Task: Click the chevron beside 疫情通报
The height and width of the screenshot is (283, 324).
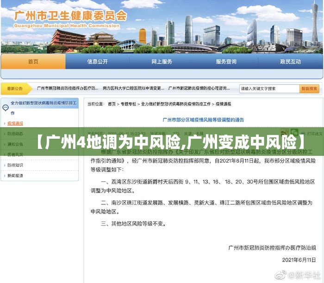Action: 5,123
